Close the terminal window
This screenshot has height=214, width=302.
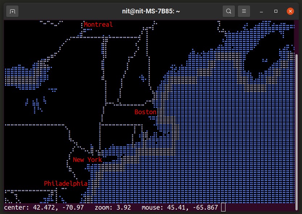point(290,11)
